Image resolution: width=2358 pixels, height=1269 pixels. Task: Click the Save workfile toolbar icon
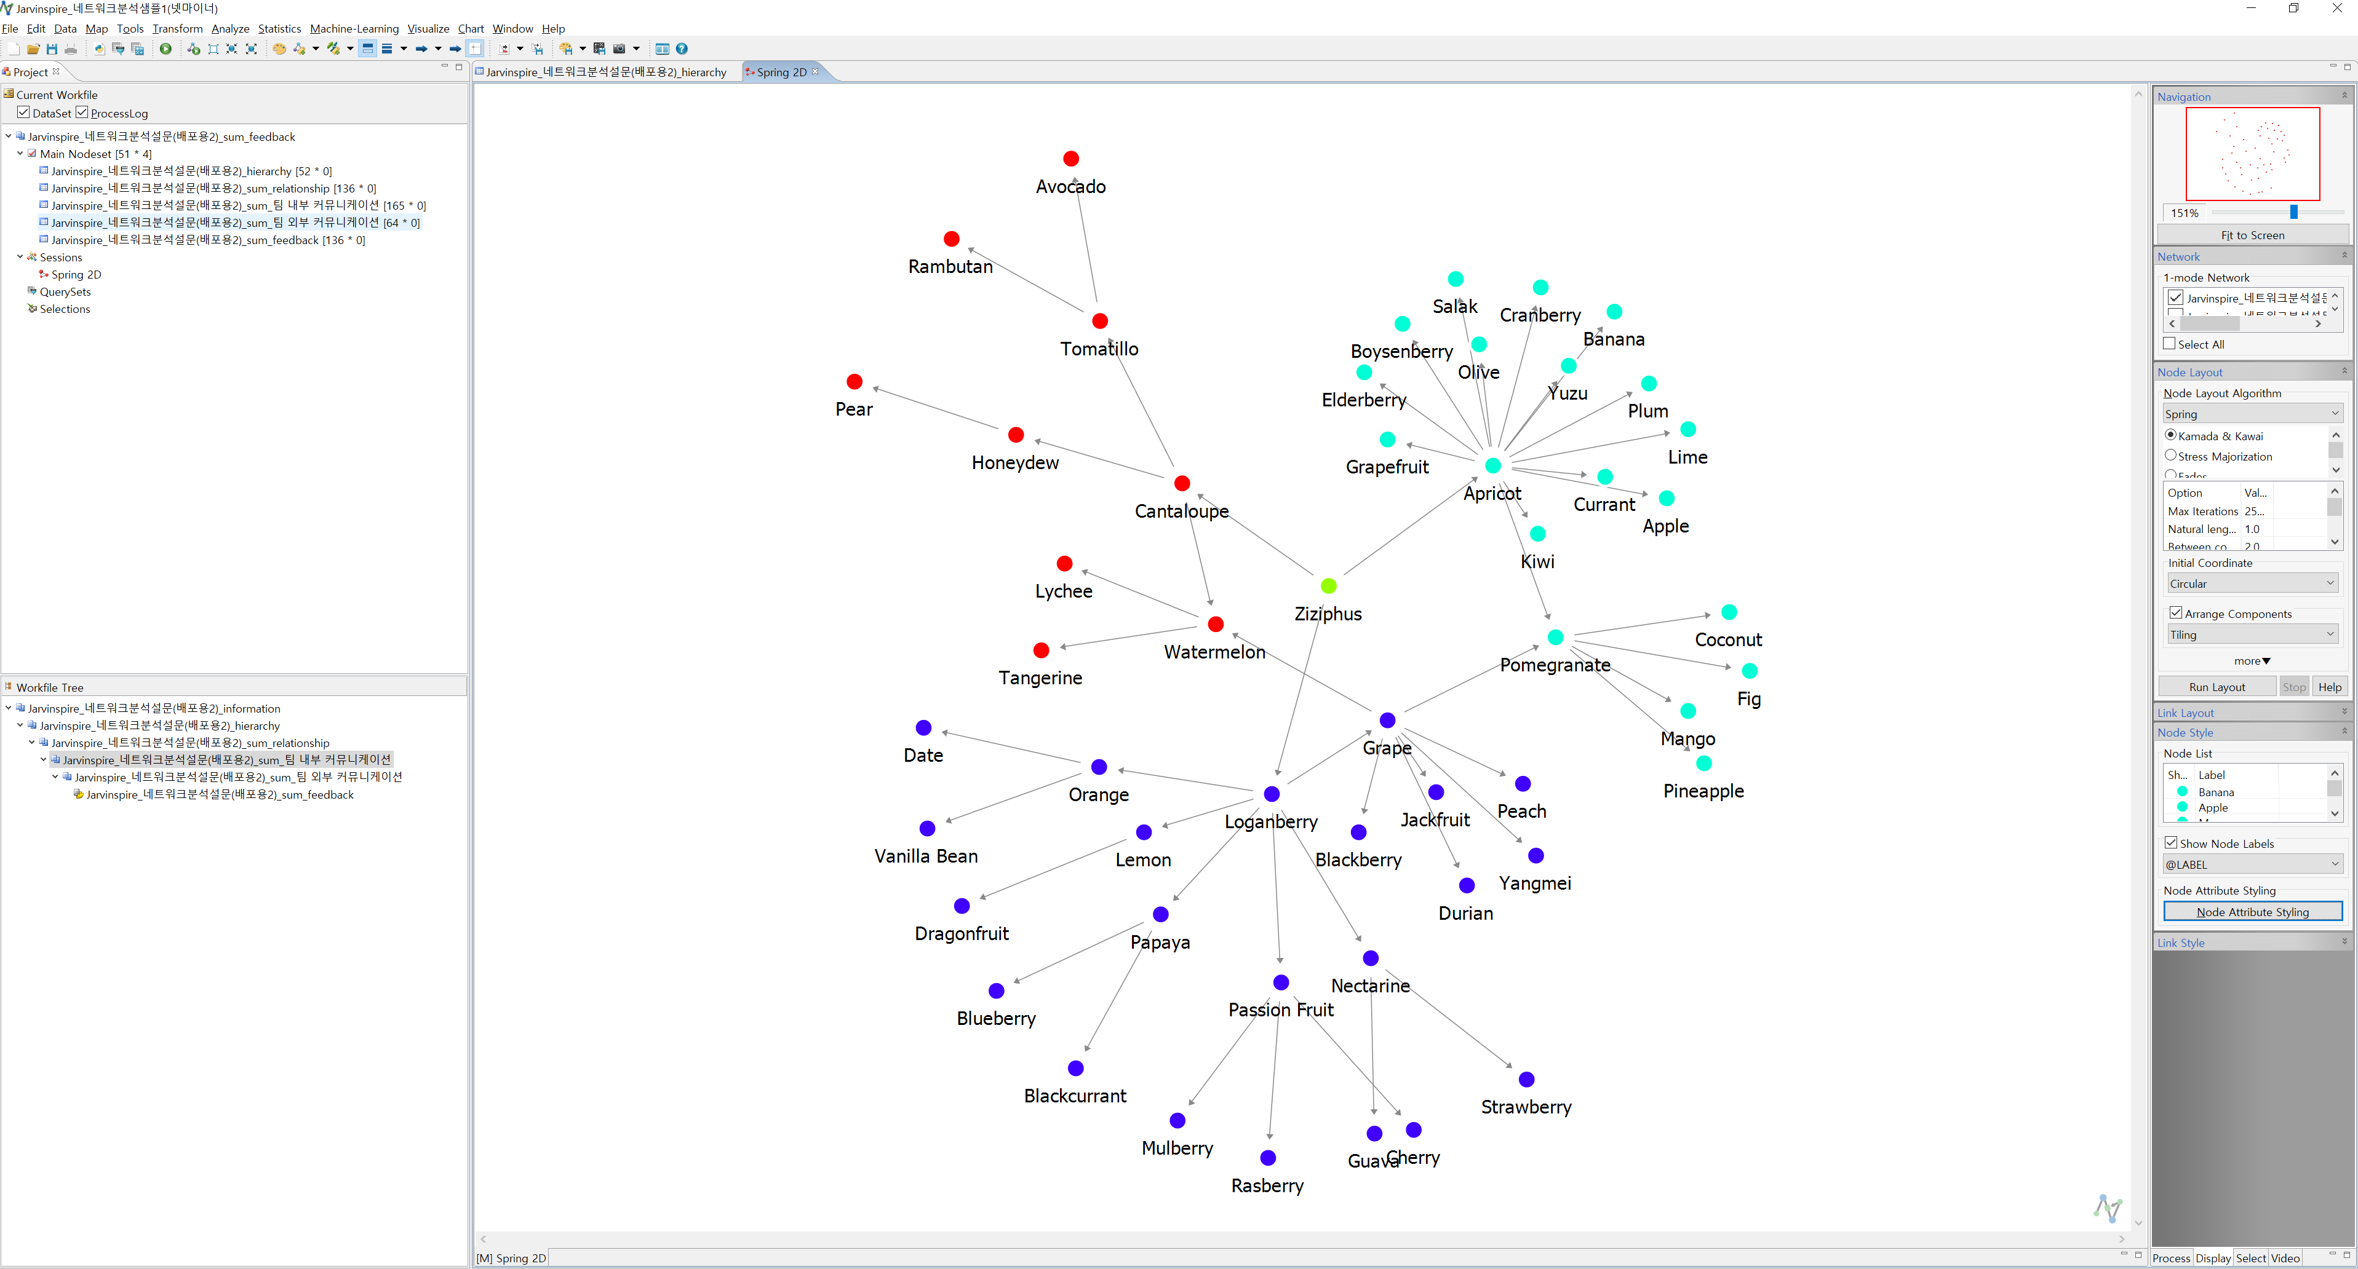[x=52, y=49]
